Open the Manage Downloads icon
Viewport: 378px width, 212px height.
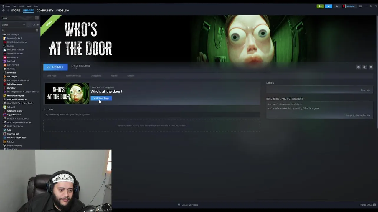179,205
